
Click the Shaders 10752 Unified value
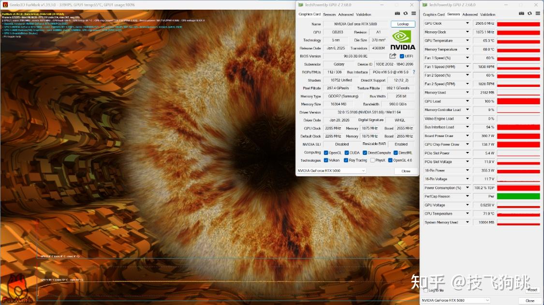pyautogui.click(x=341, y=80)
